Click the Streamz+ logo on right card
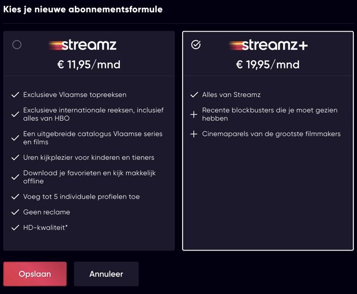 (268, 45)
